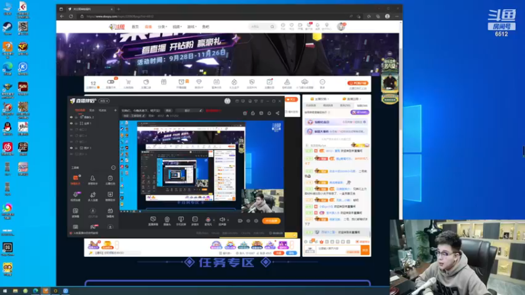The image size is (525, 295).
Task: Click the orange send button in chat
Action: pos(365,250)
